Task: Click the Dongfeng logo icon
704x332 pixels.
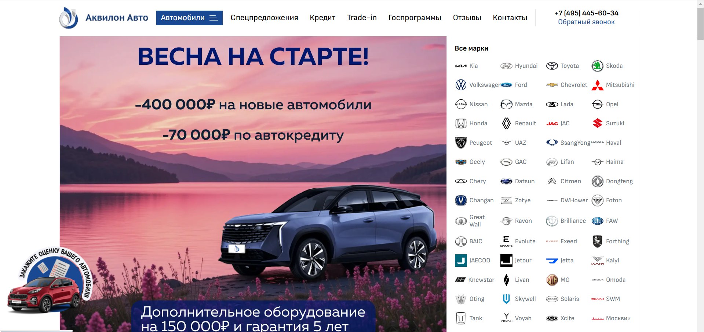Action: click(x=597, y=181)
